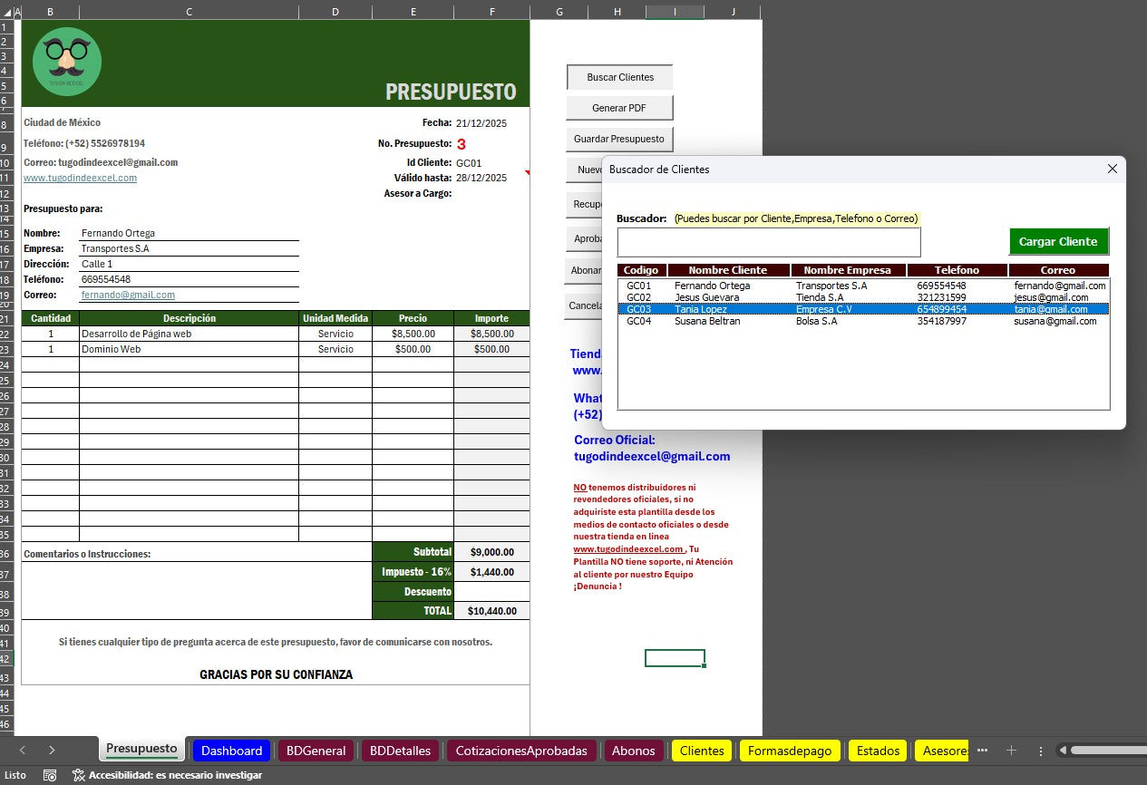Click the green Cargar Cliente button
1147x785 pixels.
point(1058,241)
